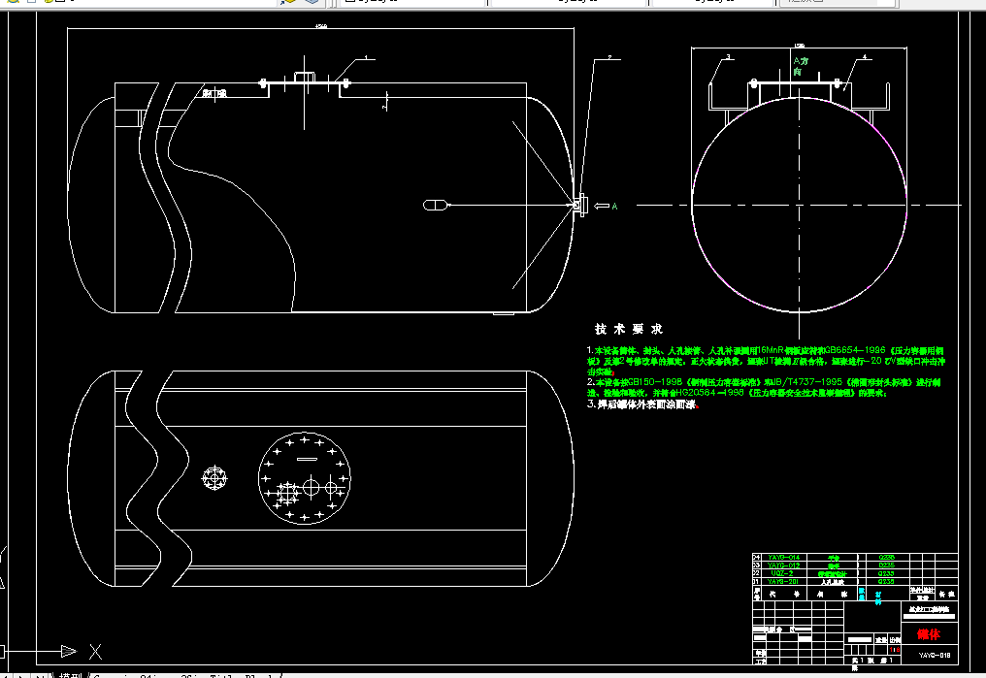Pick the YAYG-012 part code cell
Screen dimensions: 986x678
point(783,565)
